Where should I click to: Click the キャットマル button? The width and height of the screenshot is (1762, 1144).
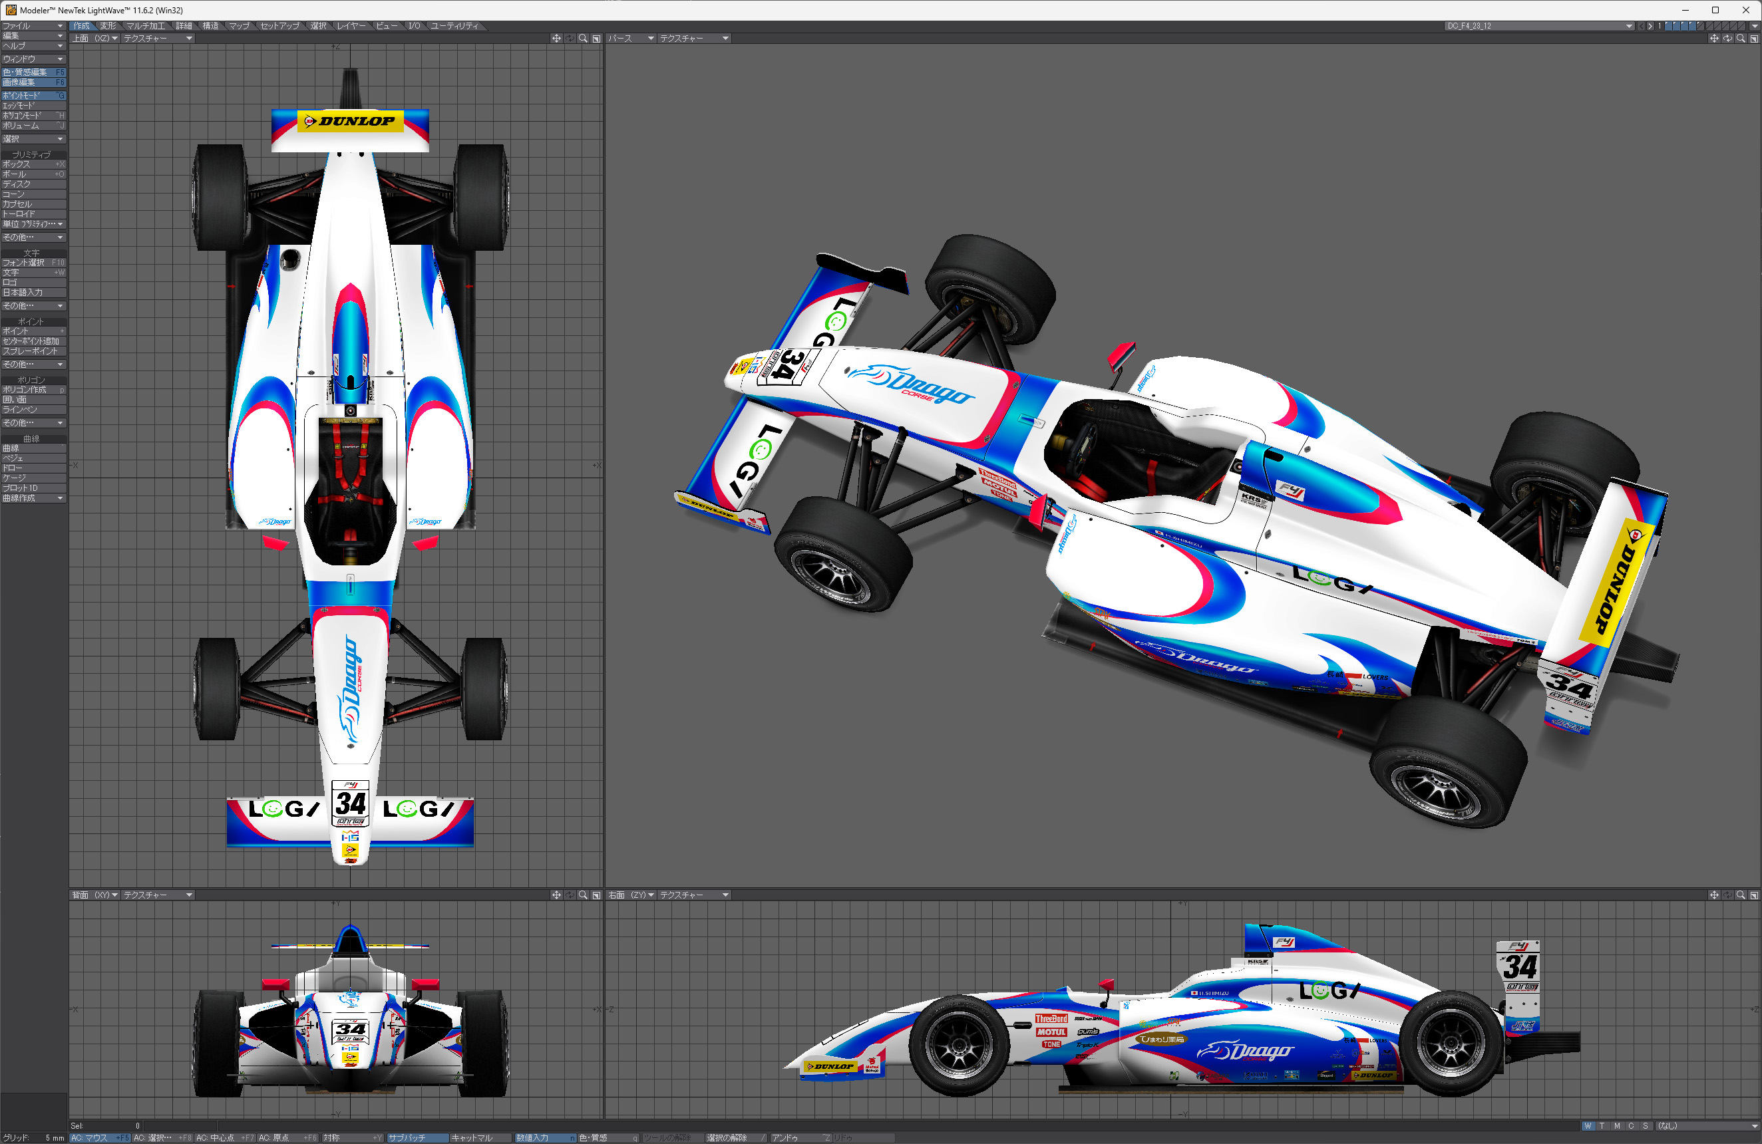point(480,1138)
